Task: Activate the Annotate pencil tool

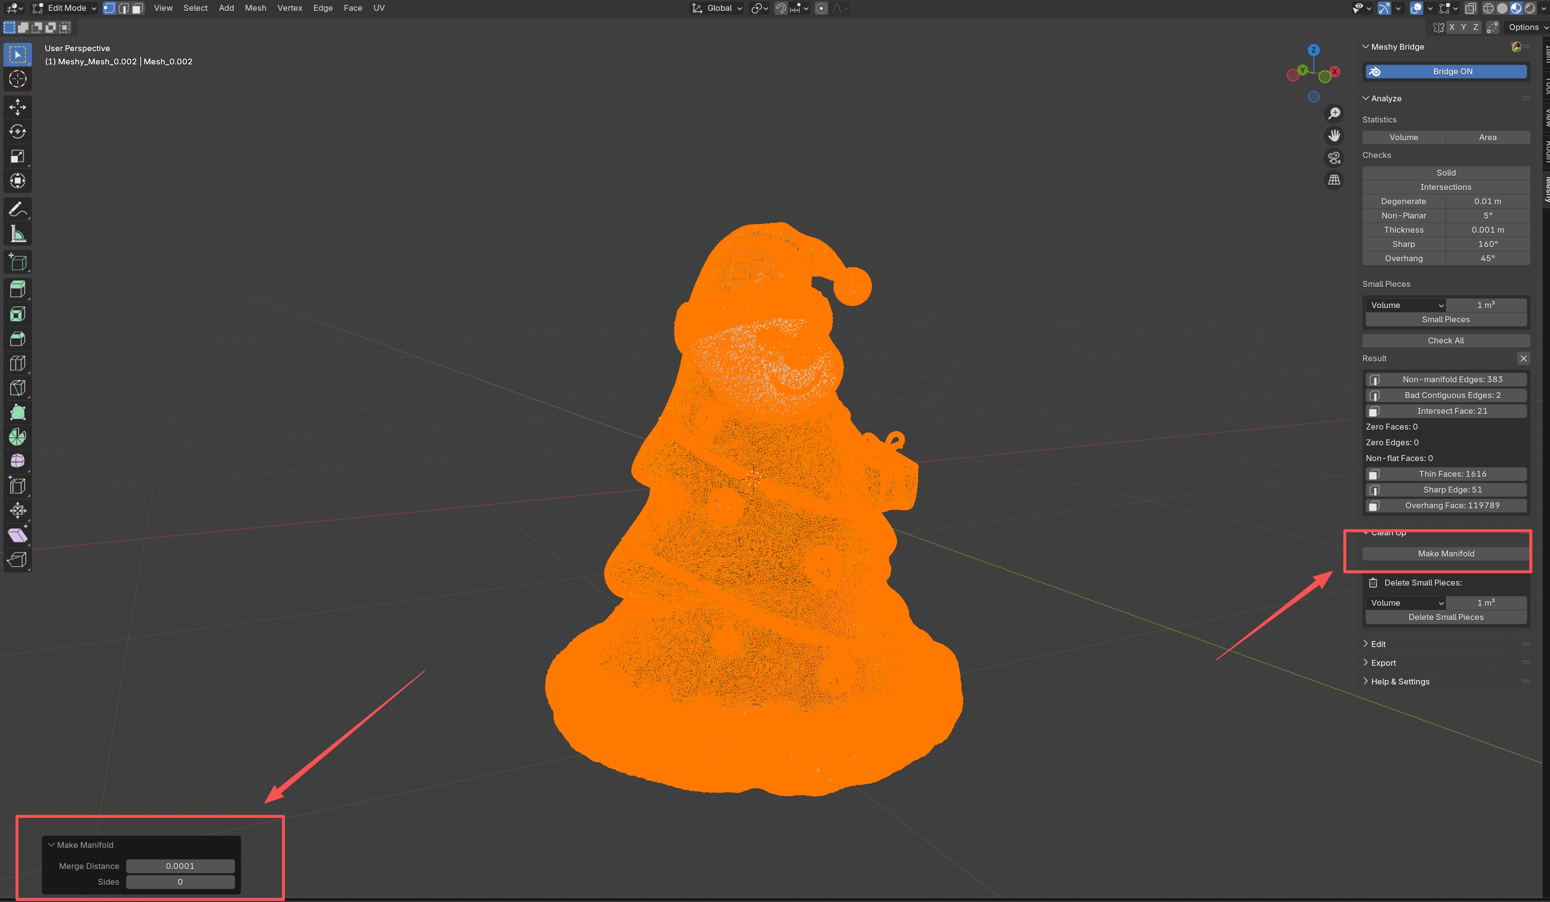Action: click(x=17, y=209)
